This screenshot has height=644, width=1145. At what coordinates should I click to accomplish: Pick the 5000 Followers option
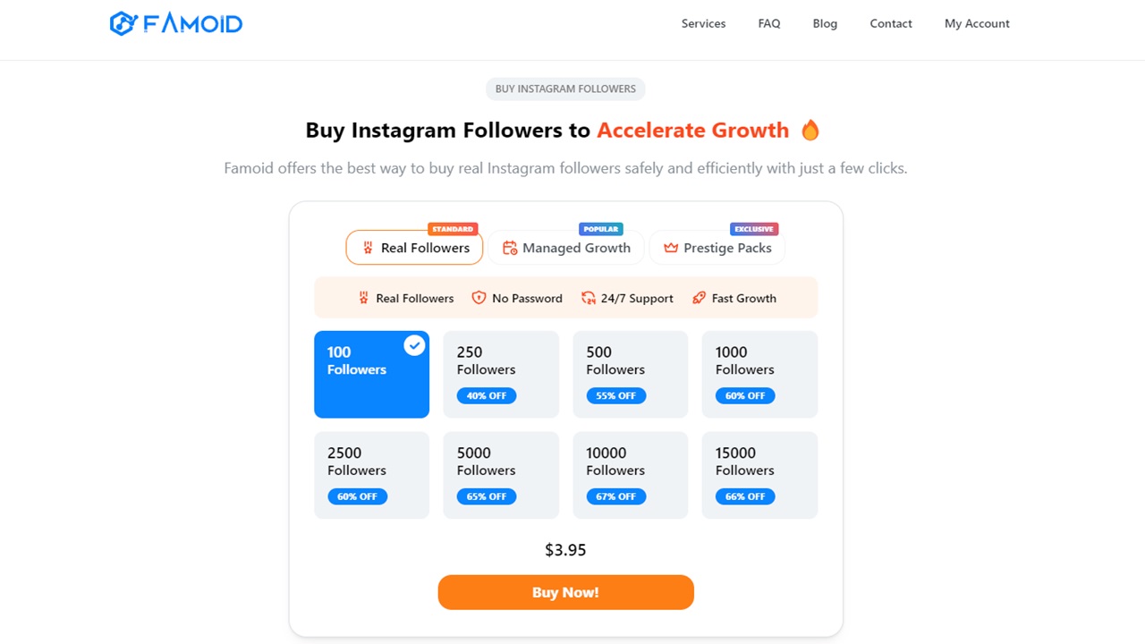pos(501,475)
